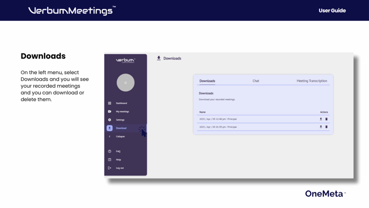The image size is (369, 208).
Task: Download the 12:48 pm recording
Action: pyautogui.click(x=321, y=119)
